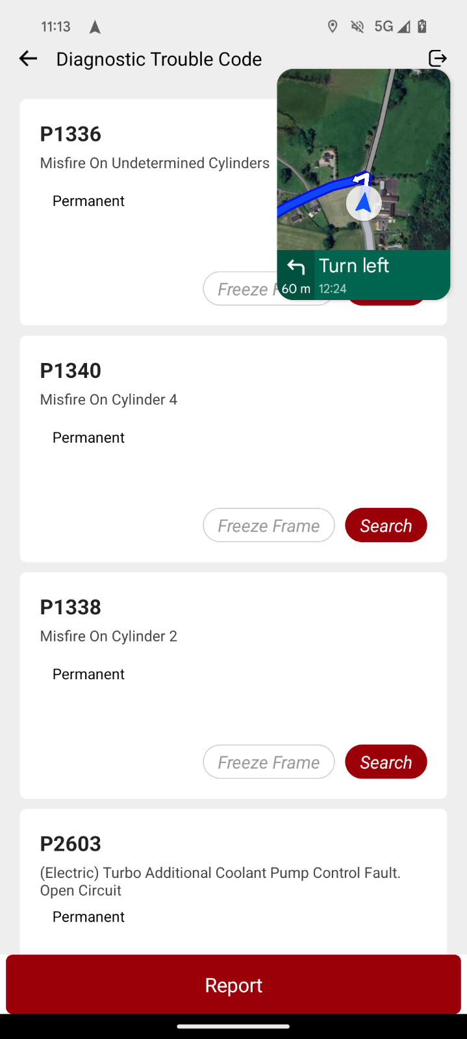Select the P2603 coolant pump fault
Viewport: 467px width, 1039px height.
coord(233,881)
